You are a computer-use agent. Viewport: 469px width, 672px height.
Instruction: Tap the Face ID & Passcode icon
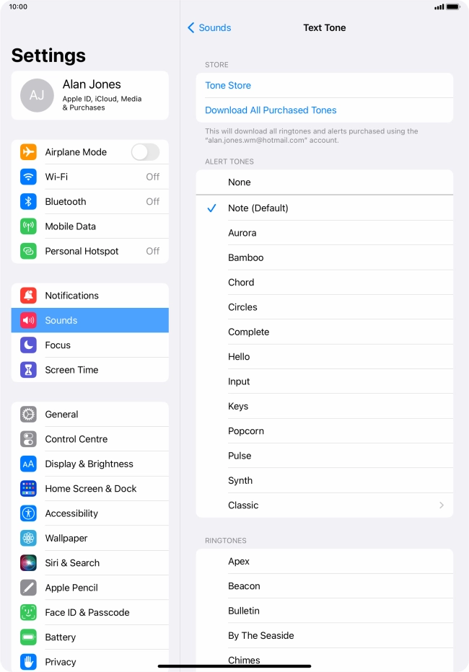[28, 612]
